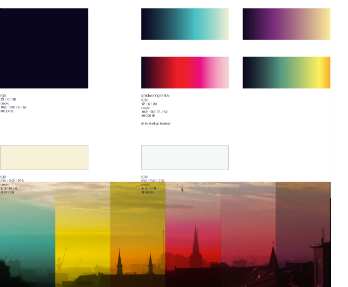348x287 pixels.
Task: Click 'til forskellige temaer' caption
Action: tap(156, 123)
